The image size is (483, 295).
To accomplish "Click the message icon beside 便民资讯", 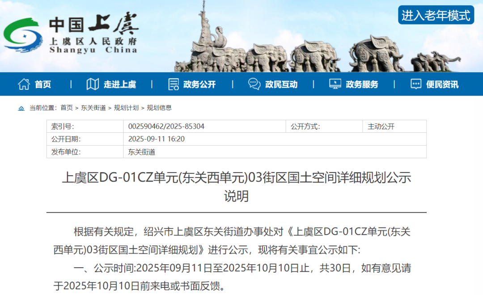I will click(x=416, y=84).
